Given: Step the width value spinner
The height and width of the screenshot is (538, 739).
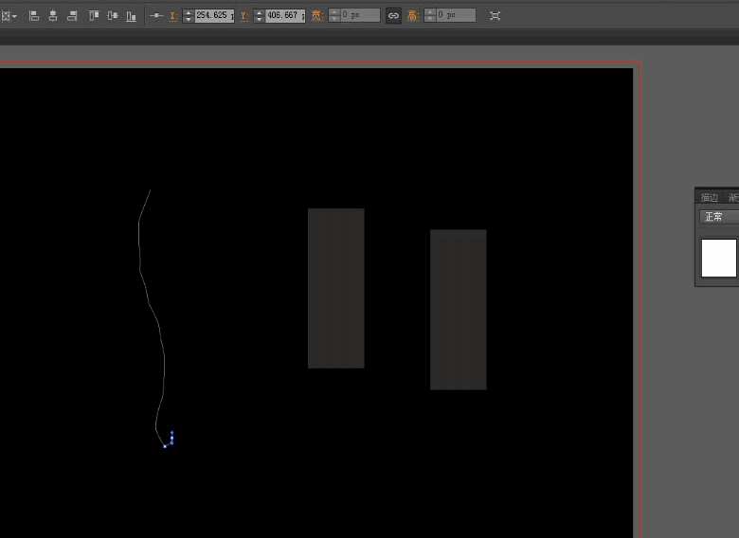Looking at the screenshot, I should click(x=334, y=15).
